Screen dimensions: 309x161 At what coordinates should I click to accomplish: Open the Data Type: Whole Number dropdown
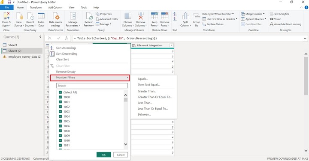pyautogui.click(x=218, y=14)
